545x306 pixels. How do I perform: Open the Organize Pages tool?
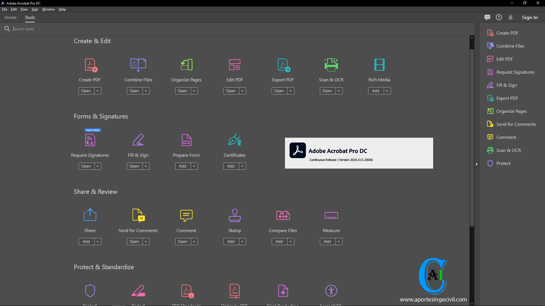(182, 90)
